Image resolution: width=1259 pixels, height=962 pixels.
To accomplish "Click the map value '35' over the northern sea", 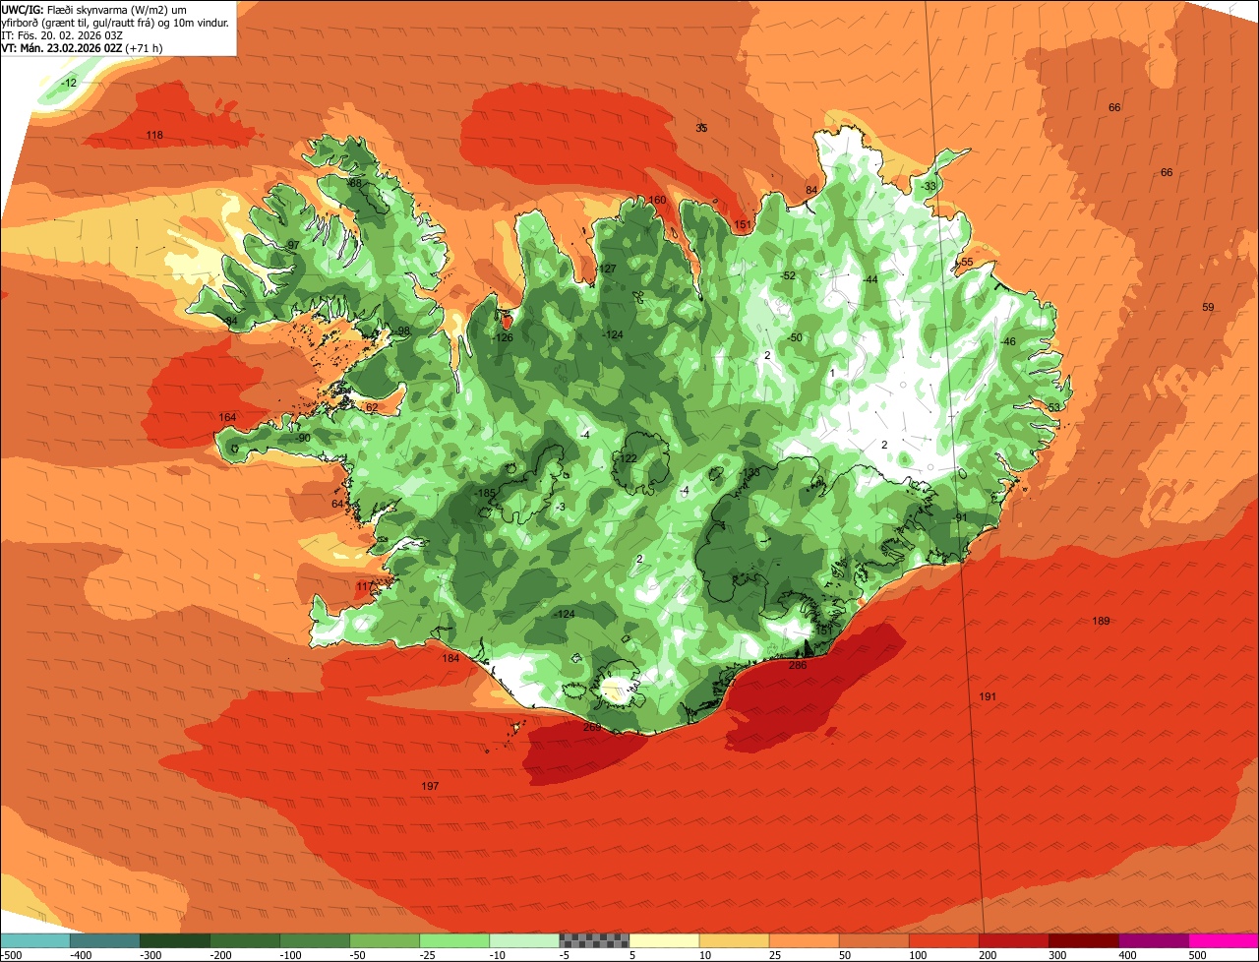I will click(701, 129).
